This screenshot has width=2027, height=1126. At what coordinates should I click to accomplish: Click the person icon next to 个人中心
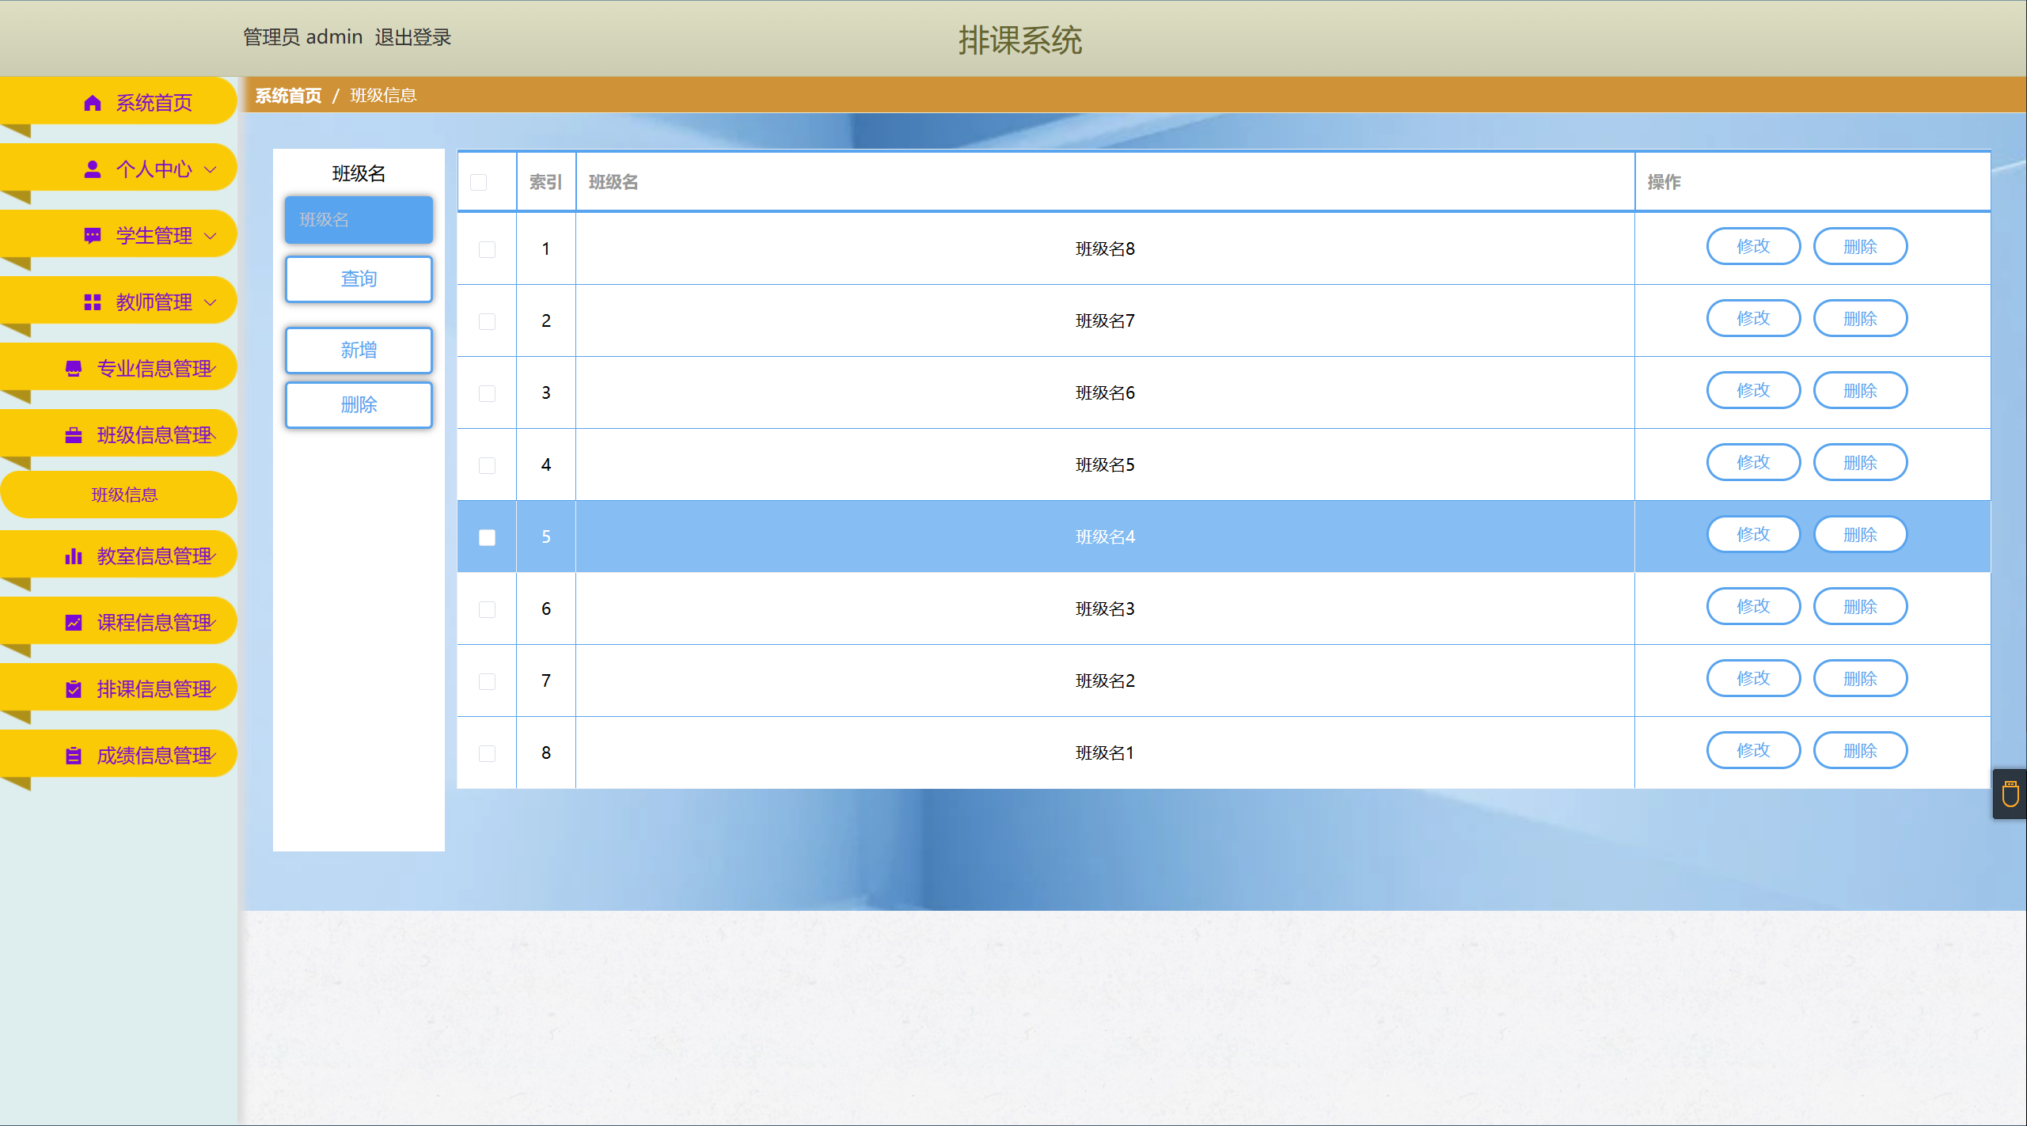(93, 169)
